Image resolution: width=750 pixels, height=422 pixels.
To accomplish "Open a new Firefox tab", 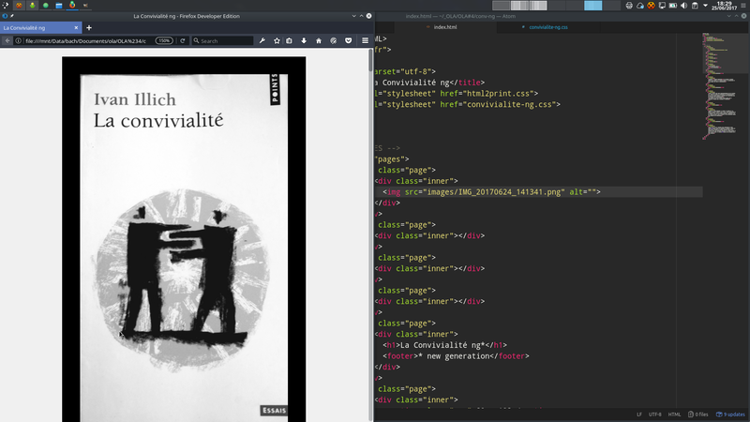I will 89,28.
